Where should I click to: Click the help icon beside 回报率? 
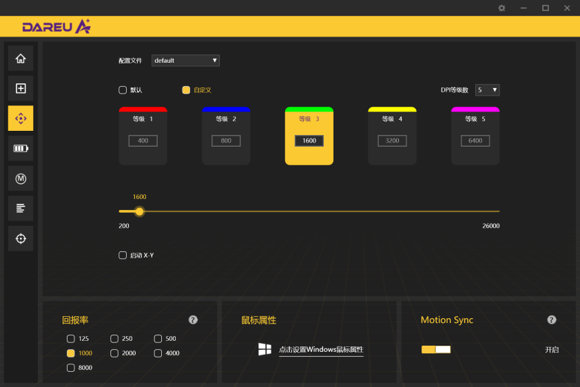(x=193, y=320)
